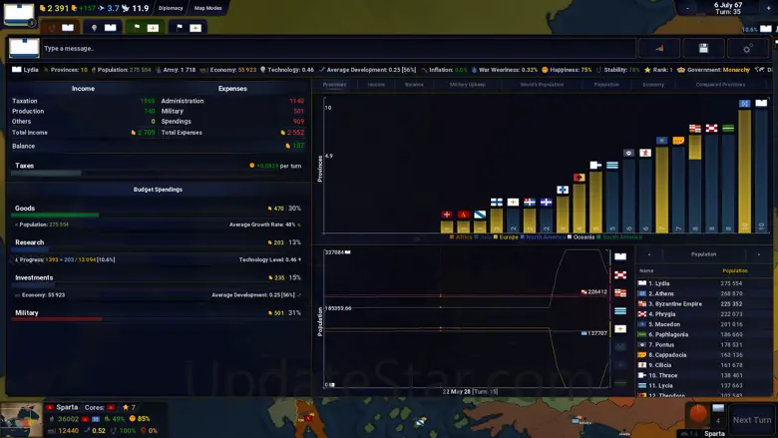The height and width of the screenshot is (438, 778).
Task: Switch to the Military Upkeep chart tab
Action: [x=468, y=85]
